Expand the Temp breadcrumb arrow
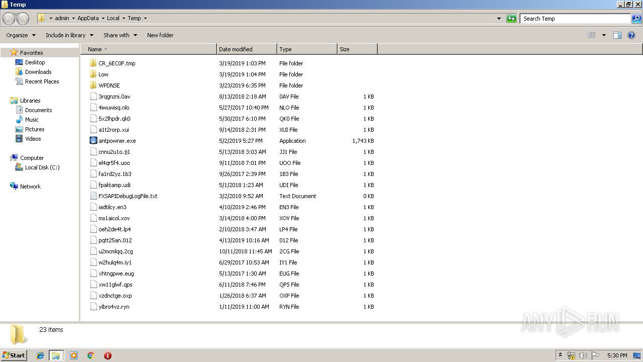This screenshot has height=362, width=643. coord(145,19)
